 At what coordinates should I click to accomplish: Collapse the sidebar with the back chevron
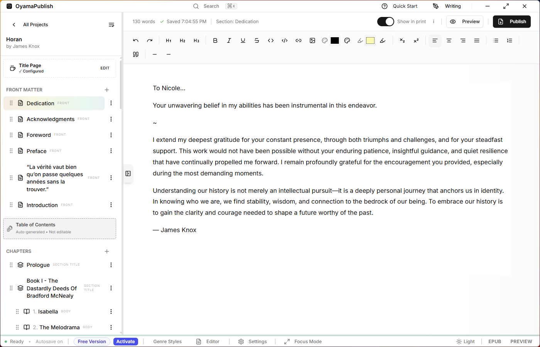pos(14,24)
